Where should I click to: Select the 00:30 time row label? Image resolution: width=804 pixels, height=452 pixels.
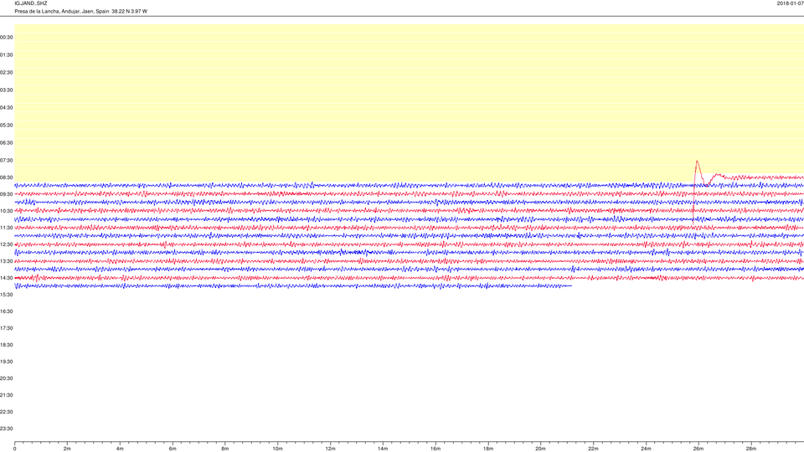pyautogui.click(x=7, y=38)
